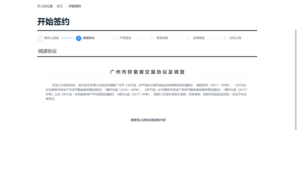
Task: Click the step 2 circle icon
Action: coord(79,38)
